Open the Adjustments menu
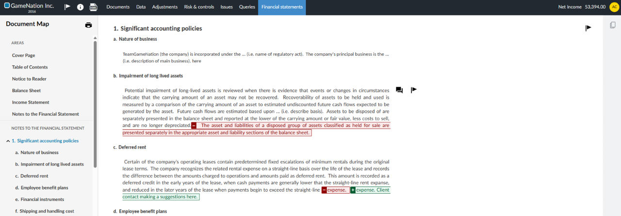Image resolution: width=621 pixels, height=216 pixels. pyautogui.click(x=164, y=7)
